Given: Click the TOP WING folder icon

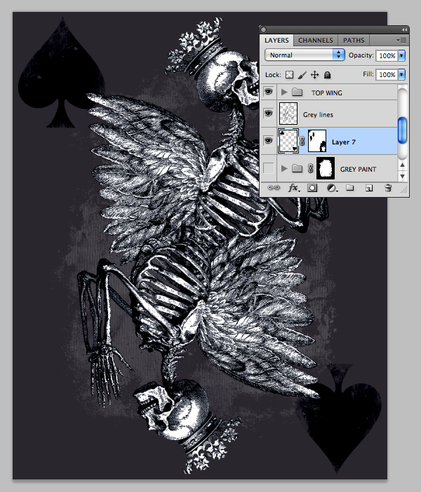Looking at the screenshot, I should 297,93.
